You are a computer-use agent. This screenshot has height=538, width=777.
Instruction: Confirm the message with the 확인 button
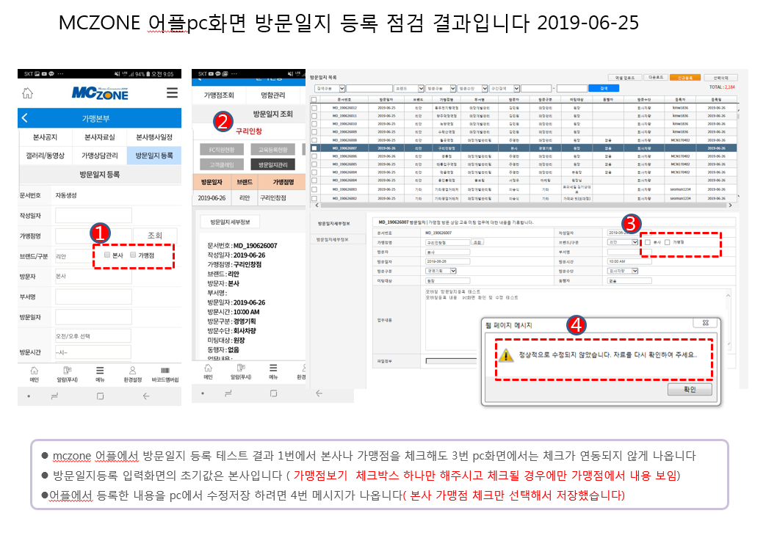tap(690, 390)
